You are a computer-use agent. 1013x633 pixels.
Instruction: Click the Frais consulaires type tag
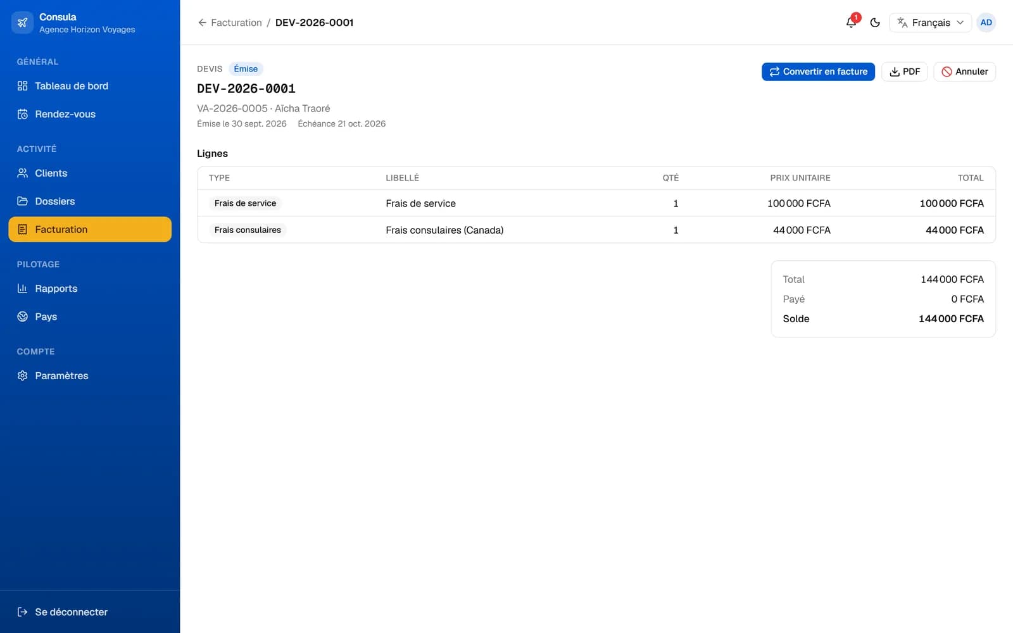point(248,230)
